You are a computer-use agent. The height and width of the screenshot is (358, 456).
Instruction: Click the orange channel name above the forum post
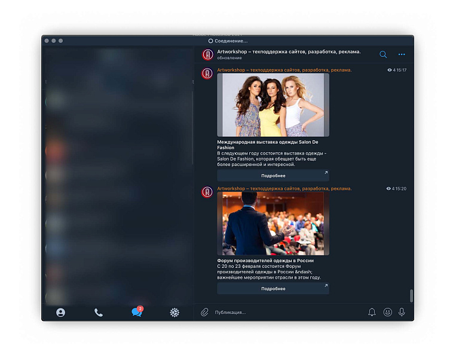click(x=284, y=189)
